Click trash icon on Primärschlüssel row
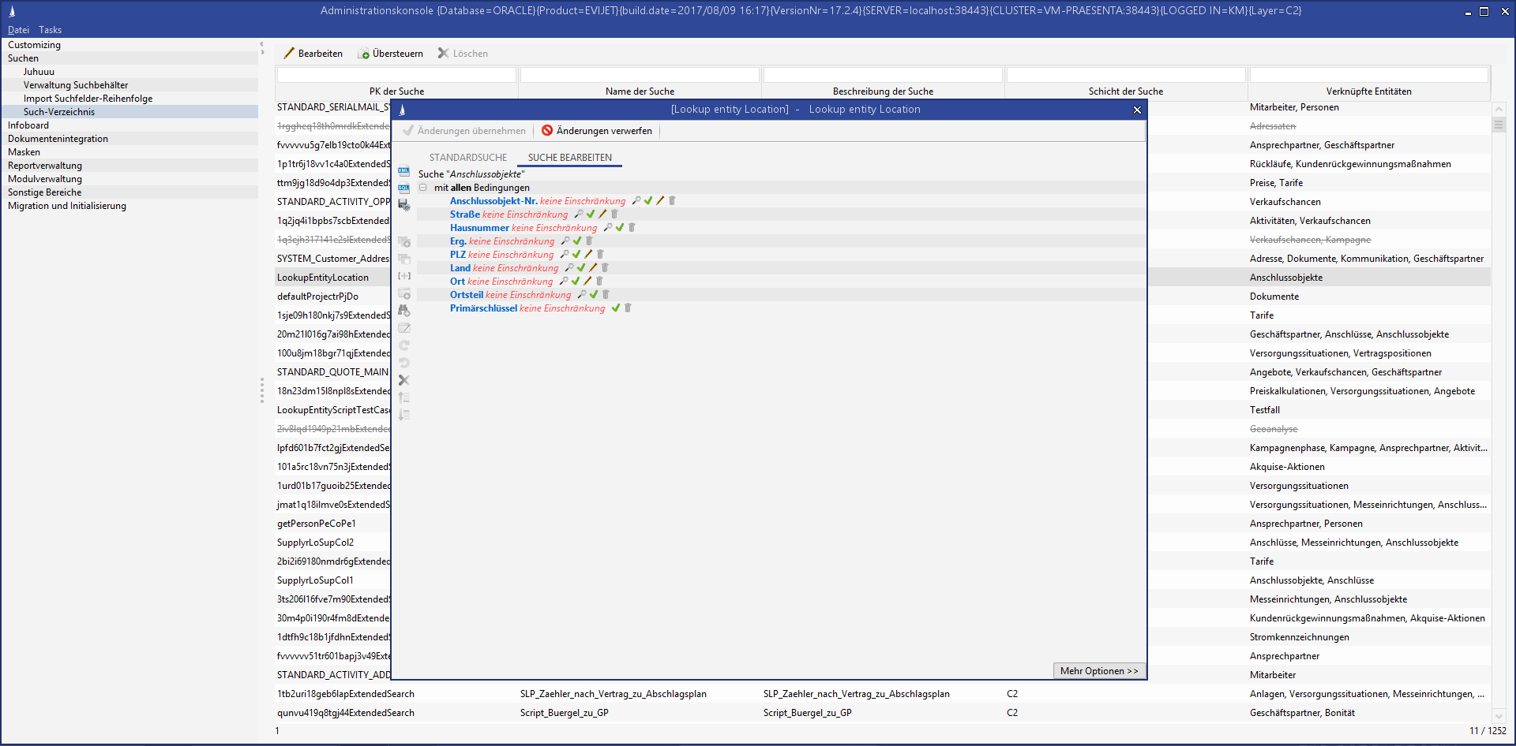The width and height of the screenshot is (1516, 746). click(628, 308)
